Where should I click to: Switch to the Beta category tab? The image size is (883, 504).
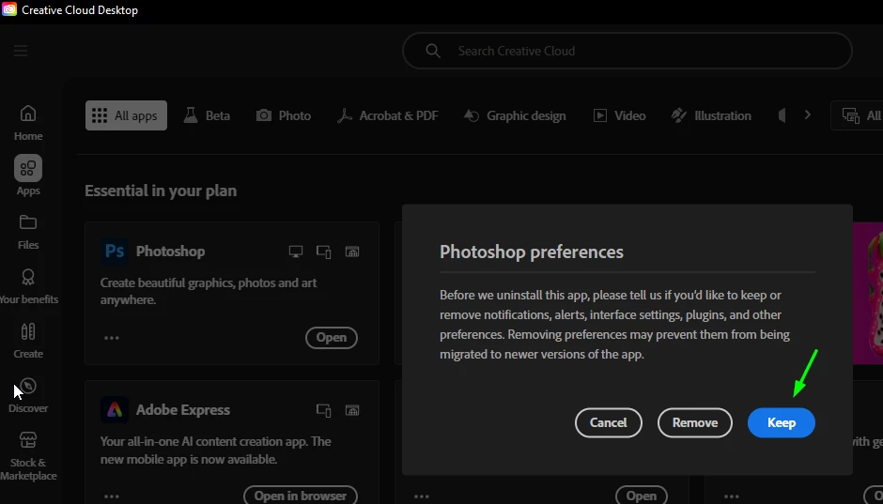(208, 115)
